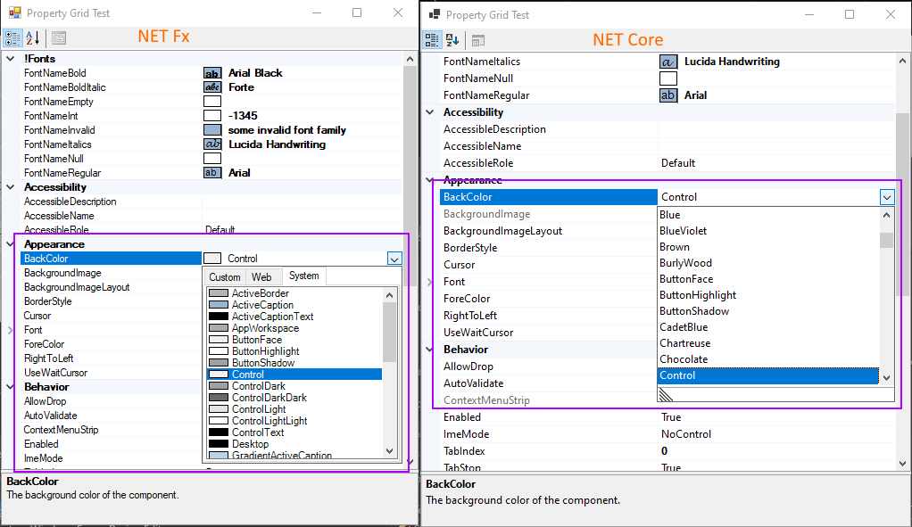Collapse Behavior category in NET Fx
The image size is (912, 527).
tap(11, 387)
